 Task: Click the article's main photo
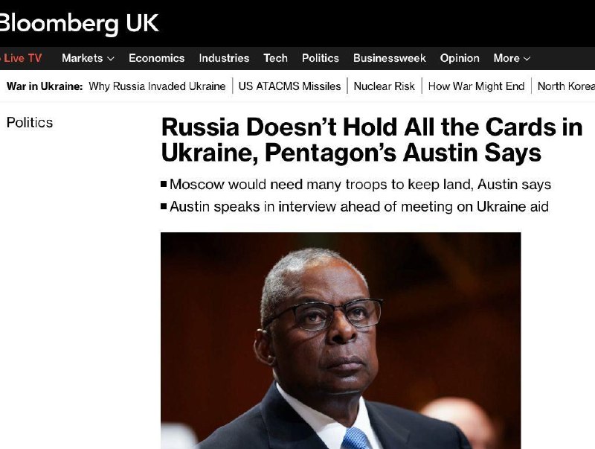[341, 340]
